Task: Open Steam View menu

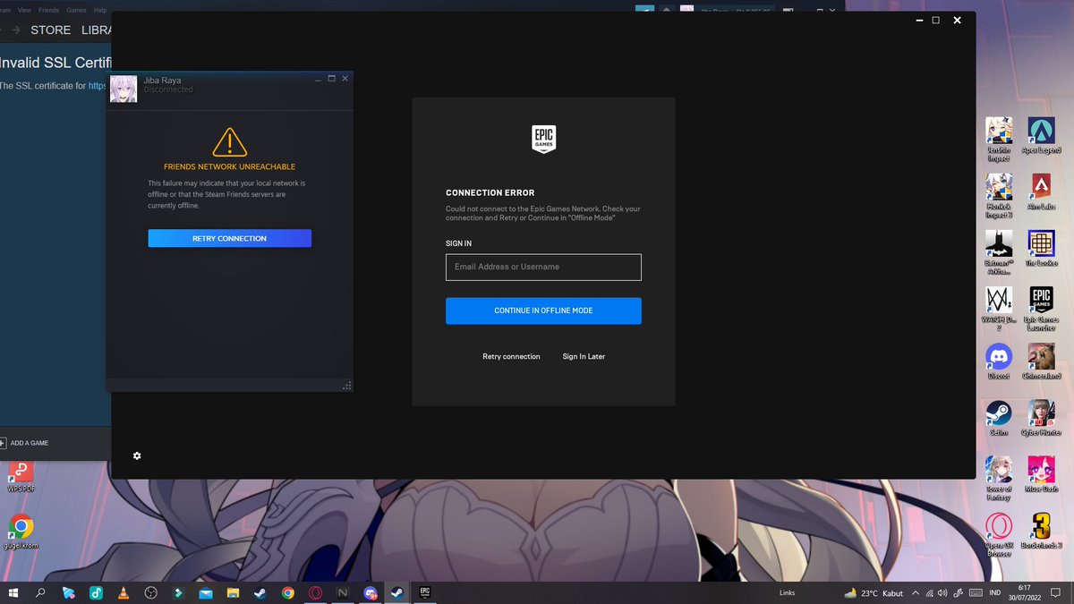Action: [24, 10]
